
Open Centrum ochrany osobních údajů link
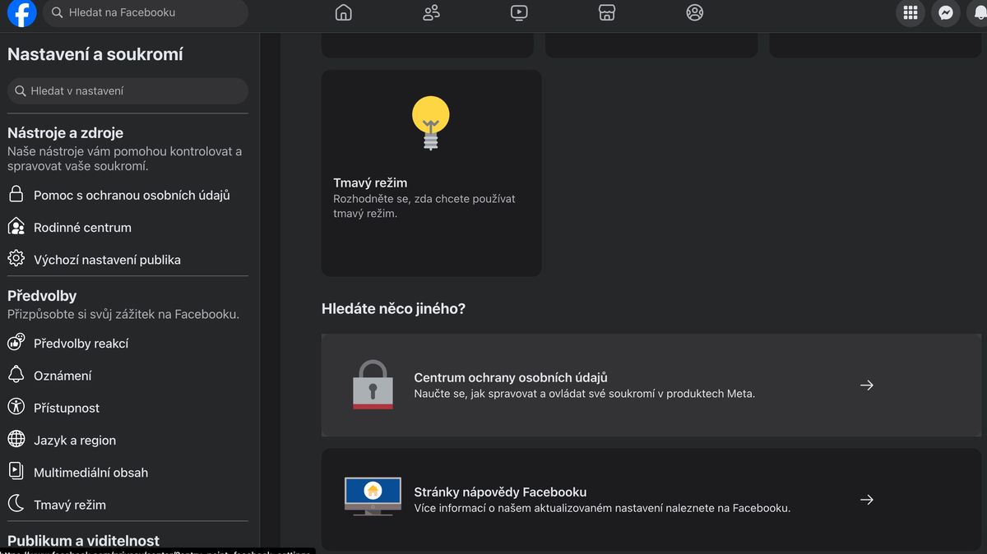point(511,378)
